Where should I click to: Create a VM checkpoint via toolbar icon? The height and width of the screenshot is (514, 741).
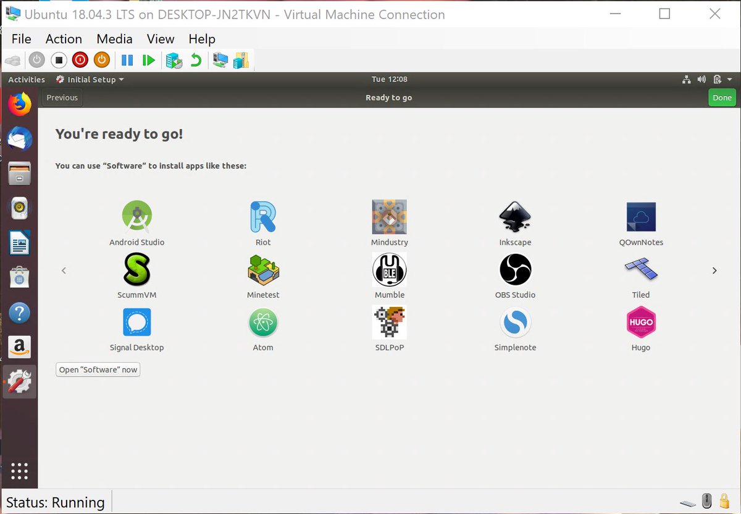point(174,60)
